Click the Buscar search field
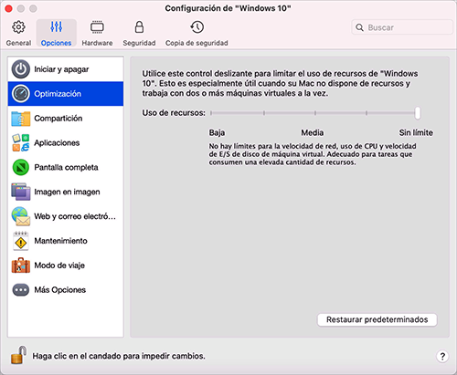Image resolution: width=457 pixels, height=375 pixels. pyautogui.click(x=402, y=27)
